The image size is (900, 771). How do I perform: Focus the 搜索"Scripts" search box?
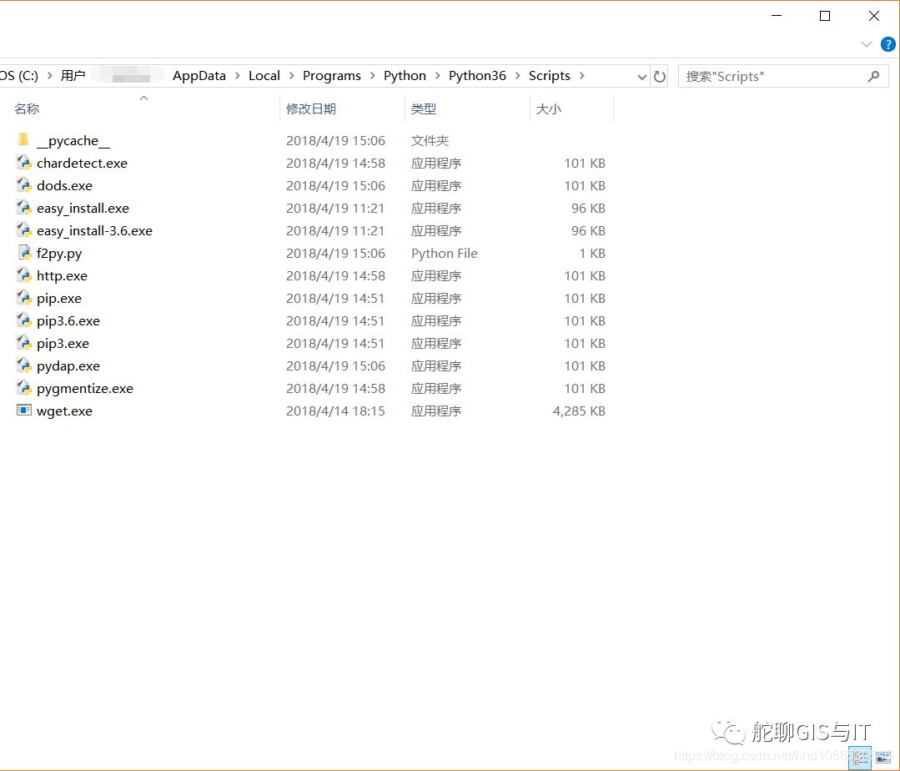pos(783,77)
